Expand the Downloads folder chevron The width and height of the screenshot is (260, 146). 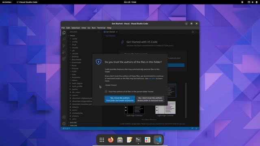click(70, 62)
